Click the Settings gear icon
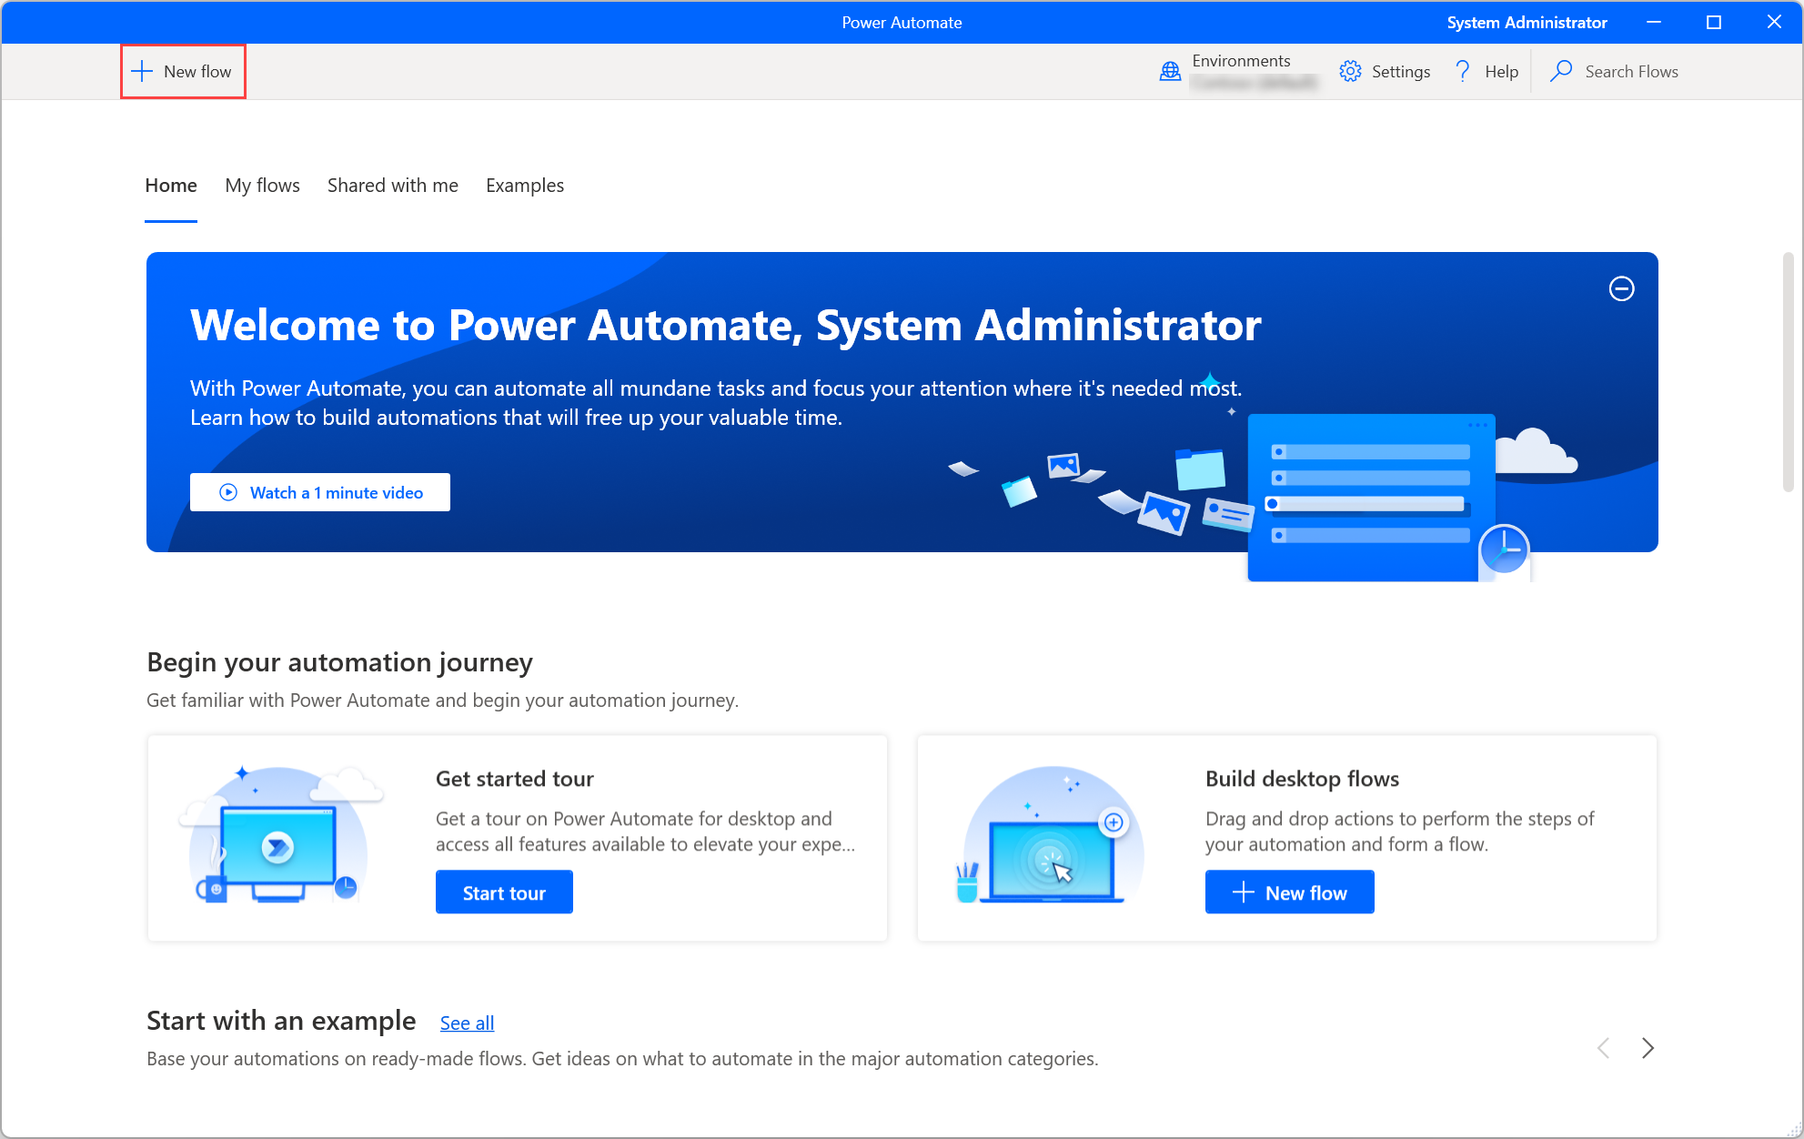 [x=1350, y=71]
